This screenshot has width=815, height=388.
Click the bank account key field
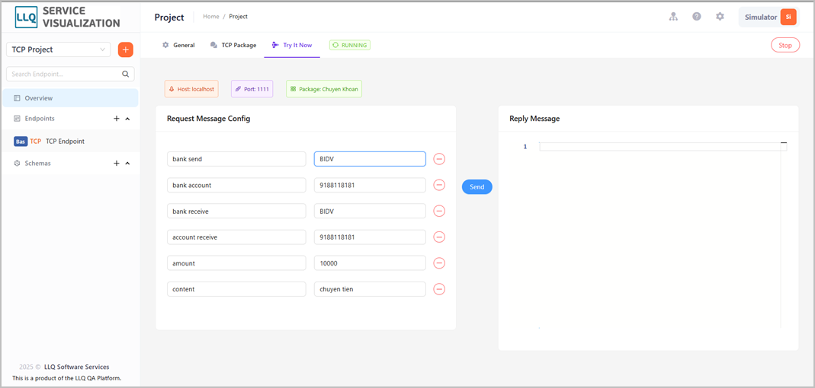tap(236, 185)
